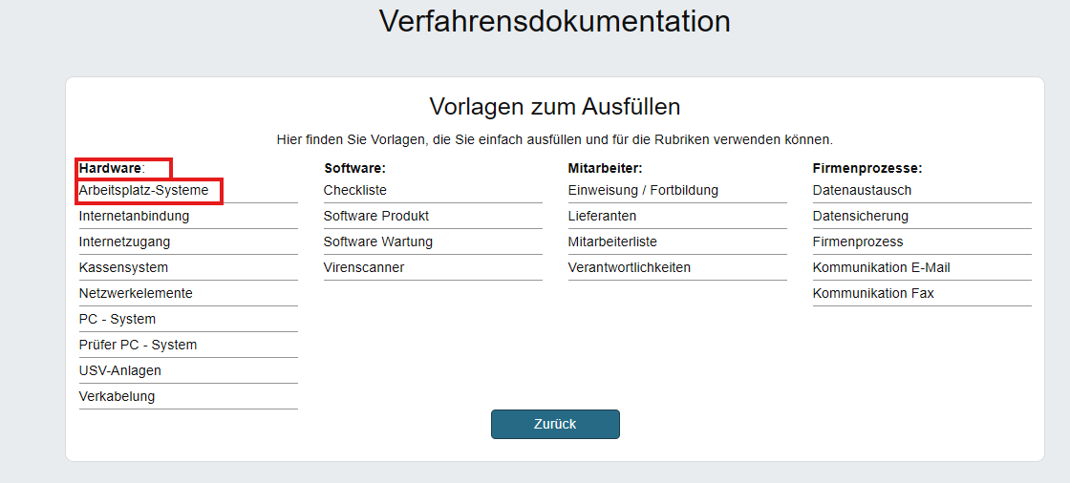Screen dimensions: 1070x483
Task: Select the Internetzugang template
Action: tap(125, 242)
